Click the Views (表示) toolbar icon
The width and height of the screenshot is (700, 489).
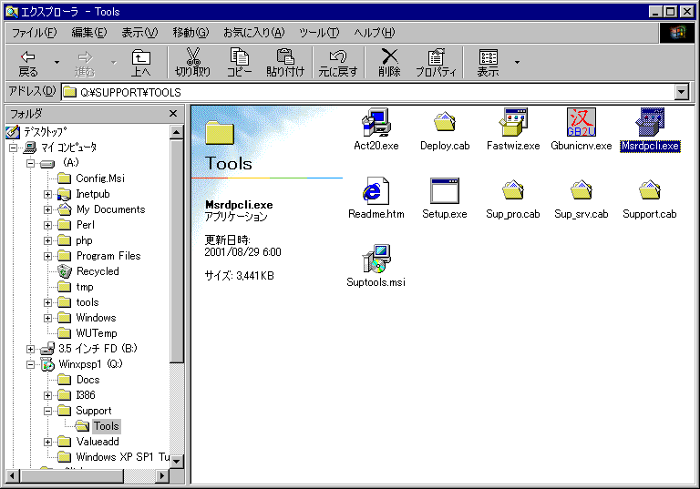coord(488,57)
